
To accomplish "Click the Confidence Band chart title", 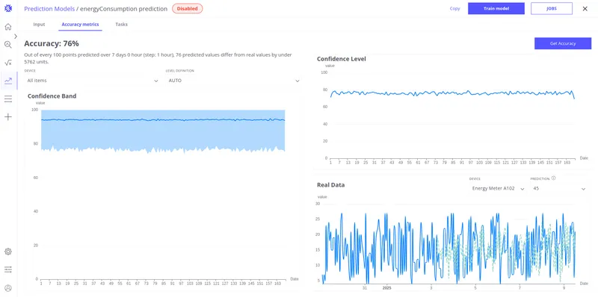I will pyautogui.click(x=52, y=96).
